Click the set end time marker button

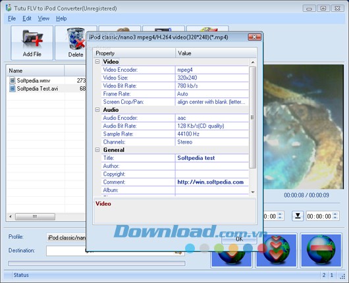point(298,216)
